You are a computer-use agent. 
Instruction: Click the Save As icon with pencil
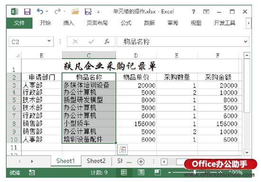pos(88,12)
